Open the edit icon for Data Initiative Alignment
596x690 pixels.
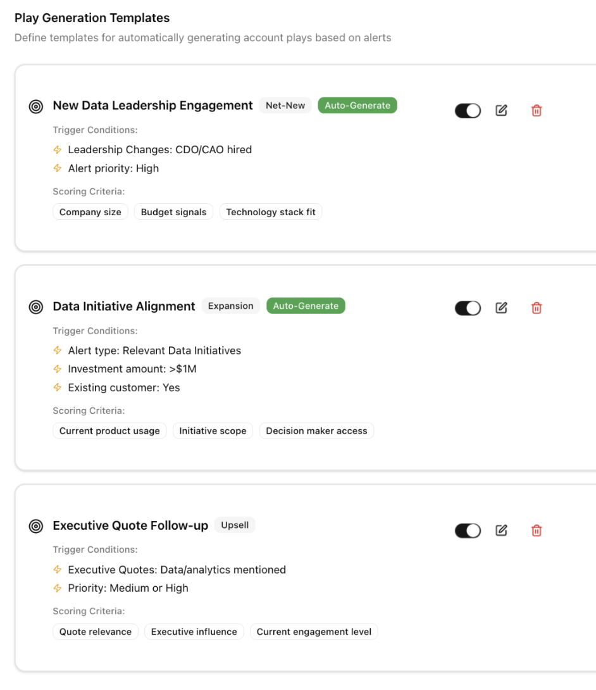click(501, 308)
